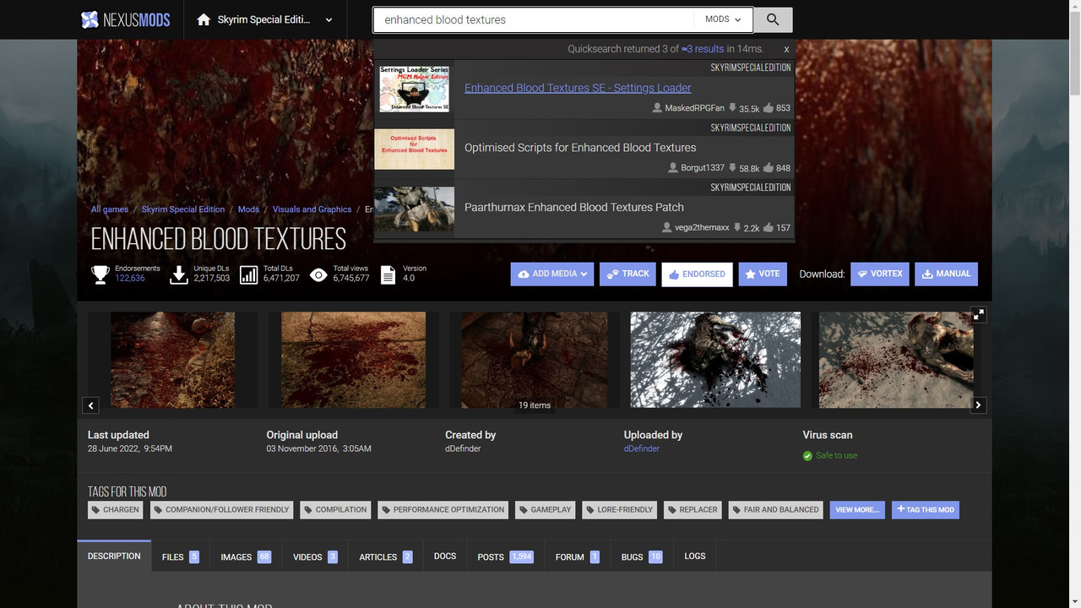Click the green Safe to use checkmark icon
Viewport: 1081px width, 608px height.
click(x=807, y=456)
